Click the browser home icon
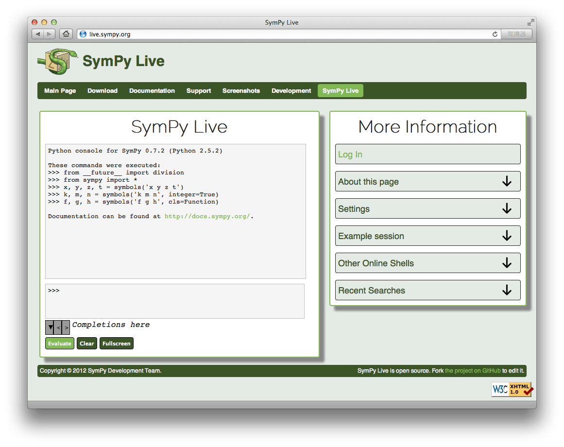 (66, 34)
